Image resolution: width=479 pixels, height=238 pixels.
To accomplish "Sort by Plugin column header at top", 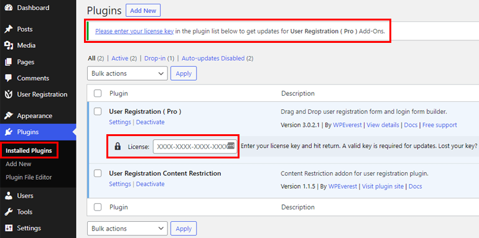I will coord(119,93).
